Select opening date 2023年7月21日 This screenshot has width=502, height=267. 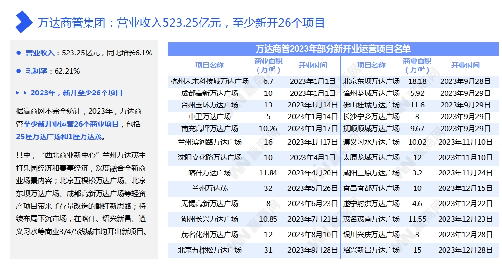click(313, 219)
